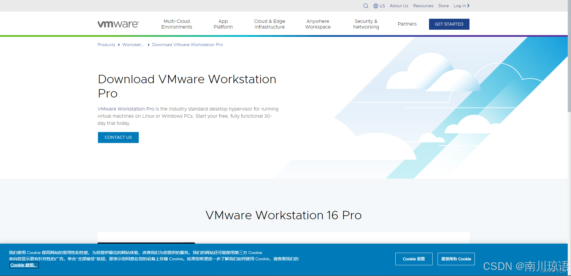Open the search magnifier icon
The width and height of the screenshot is (571, 276).
click(x=366, y=6)
